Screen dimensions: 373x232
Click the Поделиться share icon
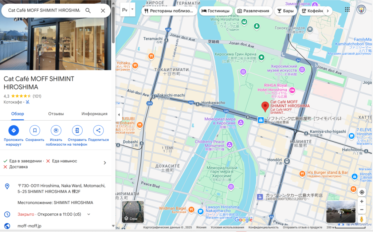tap(98, 130)
